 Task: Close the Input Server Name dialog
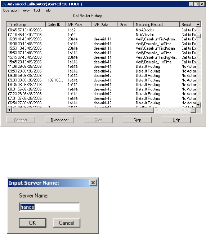93,183
